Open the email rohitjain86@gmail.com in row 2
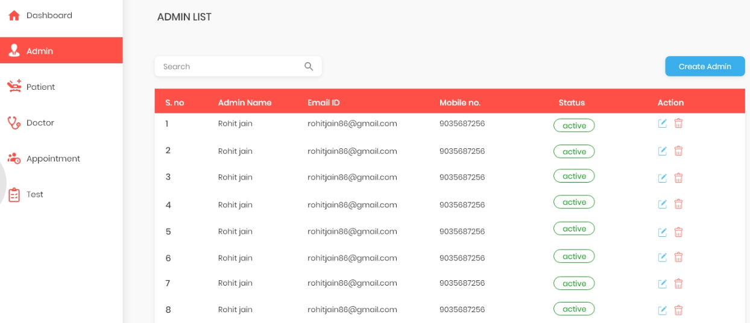Screen dimensions: 750x323 click(352, 151)
